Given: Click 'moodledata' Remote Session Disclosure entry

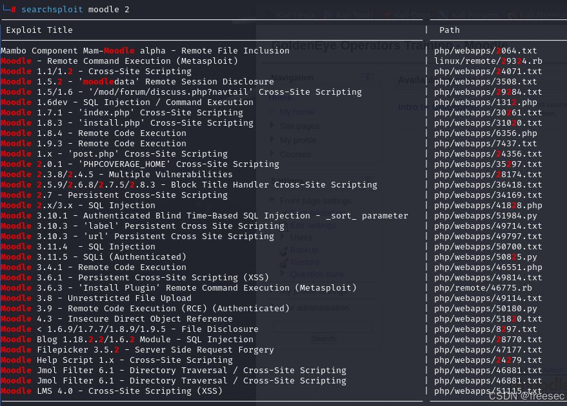Looking at the screenshot, I should point(137,82).
